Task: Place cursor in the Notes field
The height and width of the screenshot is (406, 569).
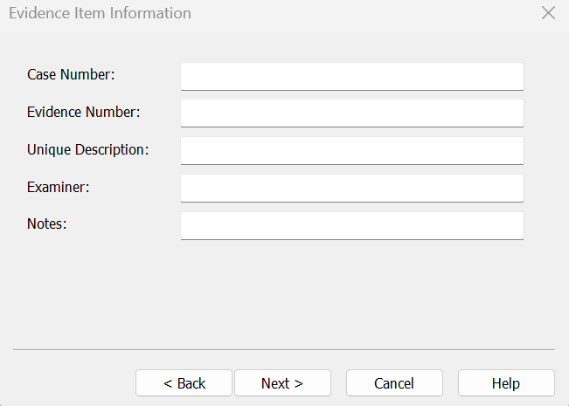Action: coord(351,226)
